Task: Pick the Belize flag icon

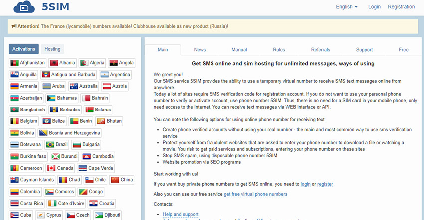Action: 47,121
